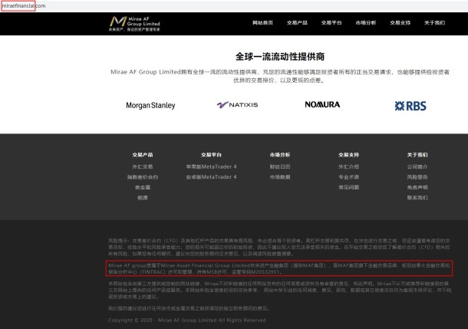The width and height of the screenshot is (468, 329).
Task: Open the 外汇交易 footer link
Action: [143, 166]
